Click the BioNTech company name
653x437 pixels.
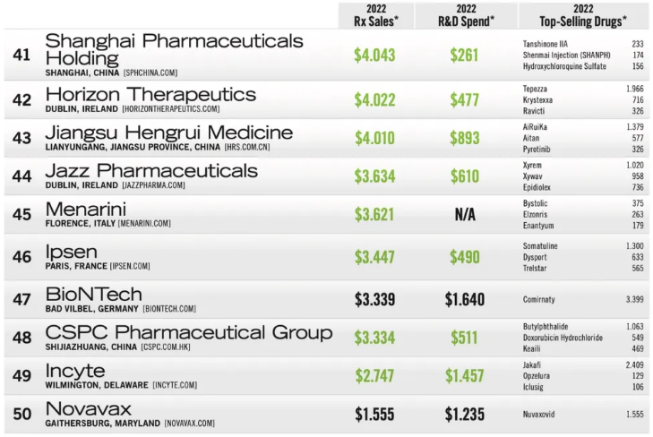93,294
